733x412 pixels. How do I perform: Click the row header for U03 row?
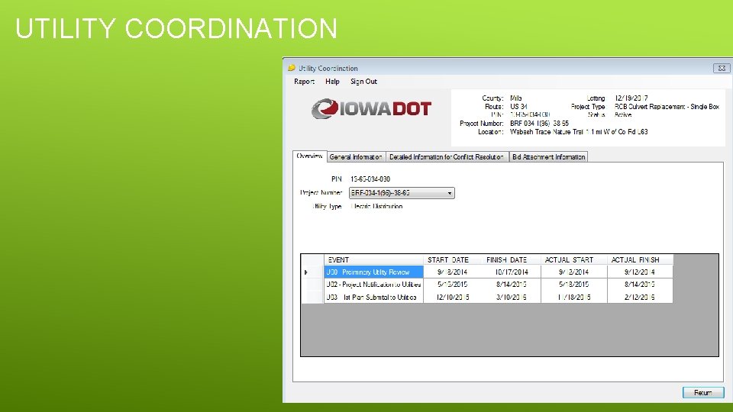click(x=312, y=297)
